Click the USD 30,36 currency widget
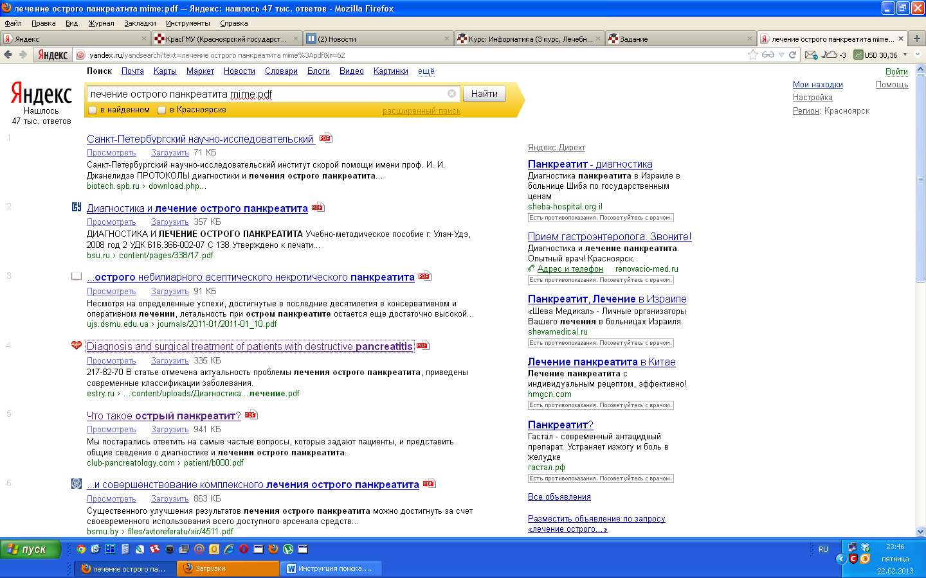Image resolution: width=926 pixels, height=578 pixels. (876, 55)
